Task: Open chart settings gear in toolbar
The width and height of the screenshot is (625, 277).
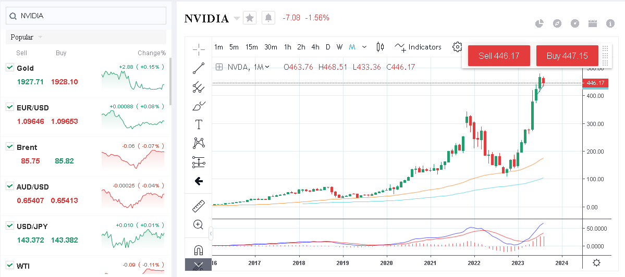Action: tap(457, 47)
